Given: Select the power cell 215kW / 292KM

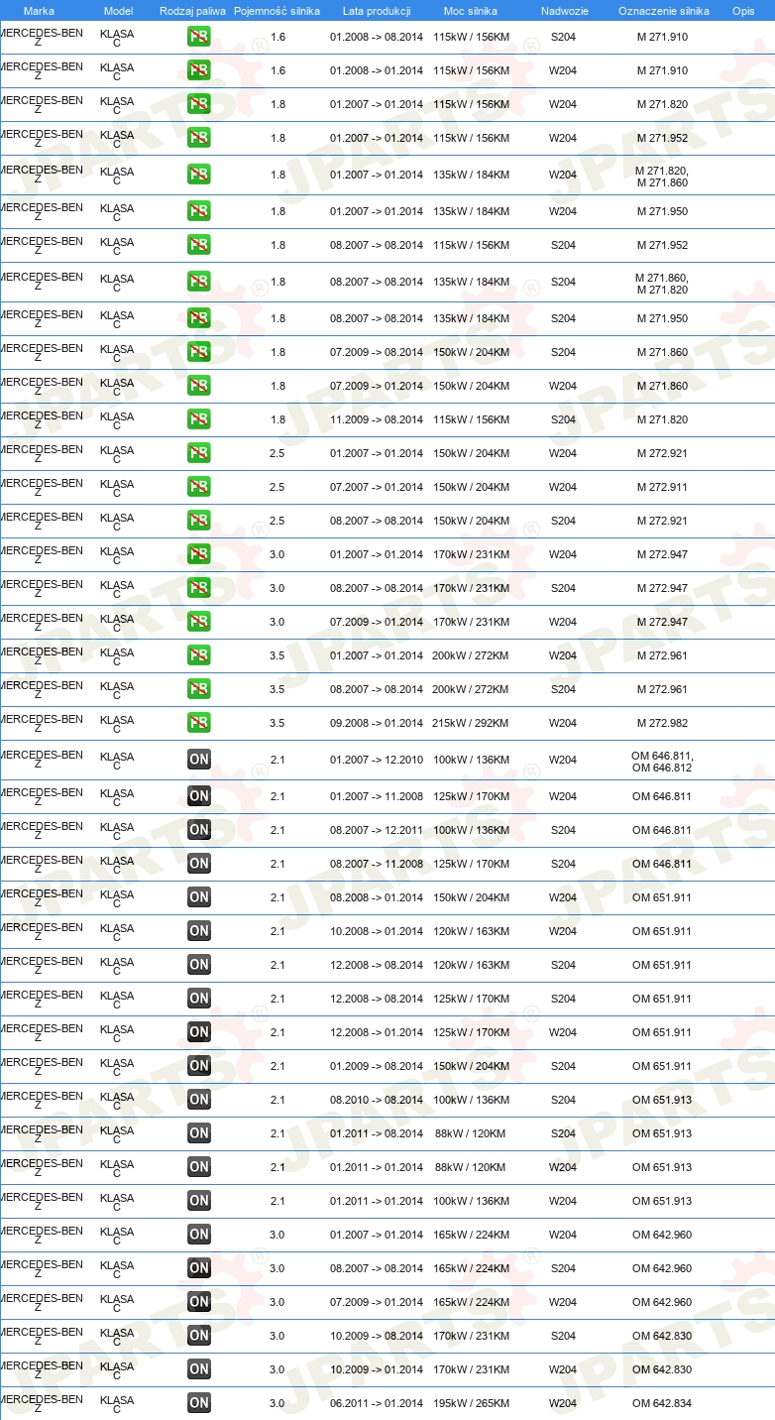Looking at the screenshot, I should tap(471, 723).
